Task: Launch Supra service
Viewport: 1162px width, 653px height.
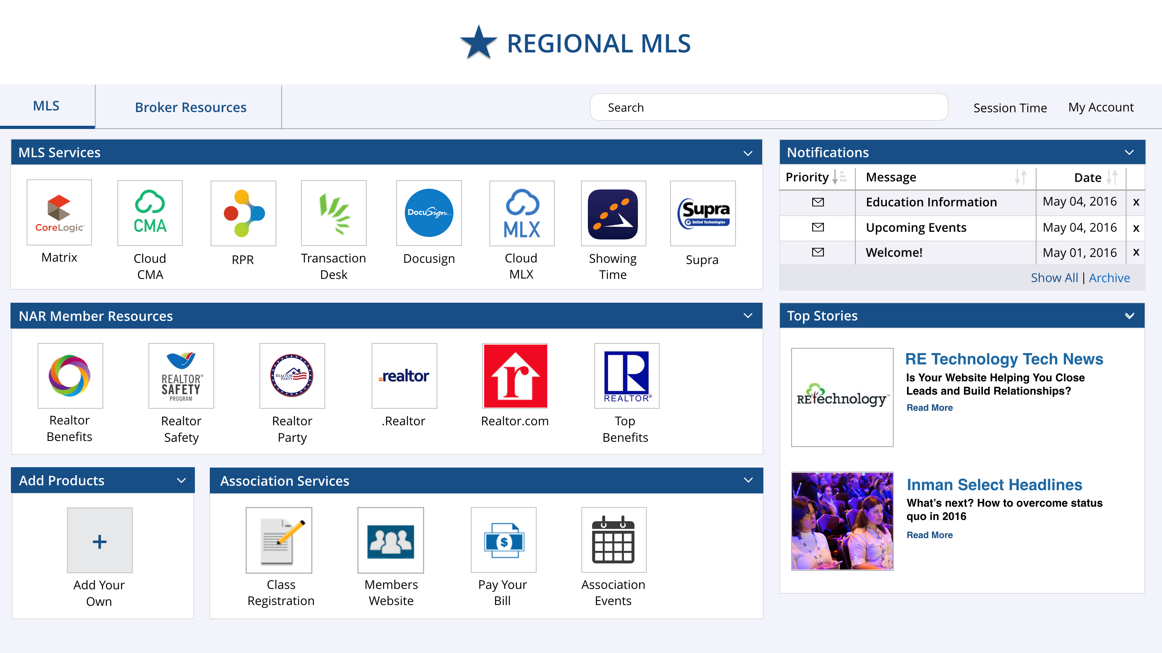Action: coord(703,213)
